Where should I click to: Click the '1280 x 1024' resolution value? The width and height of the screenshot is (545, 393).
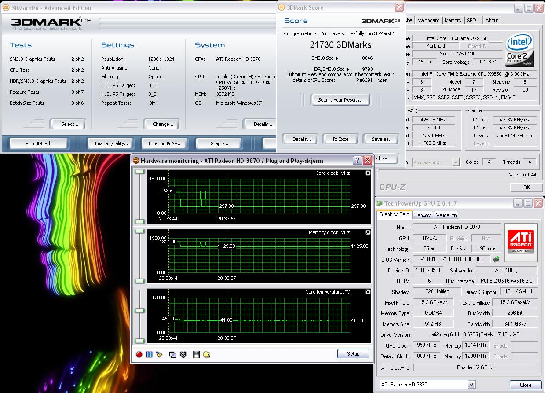[x=161, y=59]
